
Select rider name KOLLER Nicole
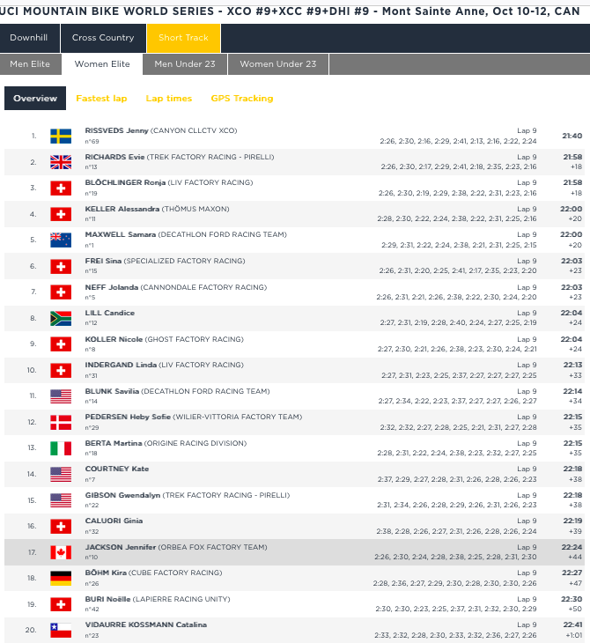(x=114, y=339)
